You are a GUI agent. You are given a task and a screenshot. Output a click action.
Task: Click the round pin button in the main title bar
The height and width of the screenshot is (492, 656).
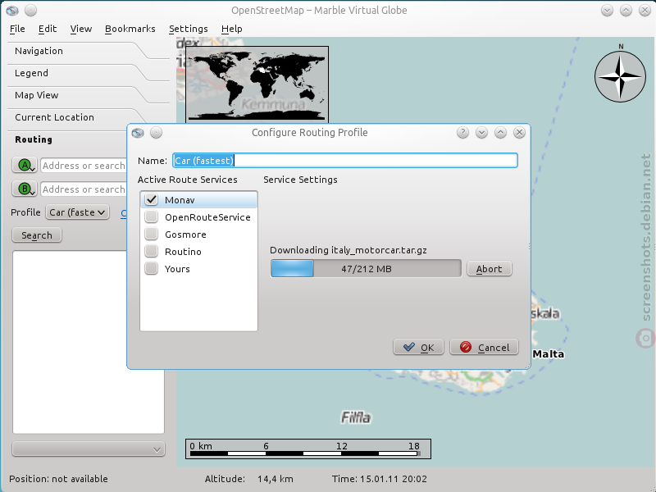30,11
